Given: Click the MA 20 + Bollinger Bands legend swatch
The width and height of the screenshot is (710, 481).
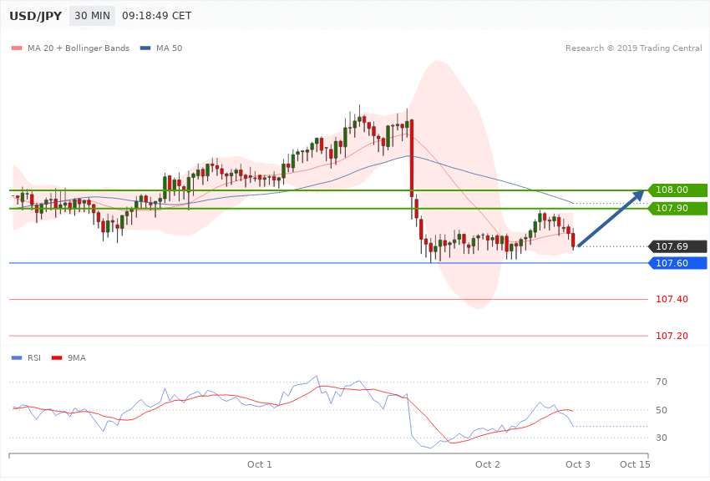Looking at the screenshot, I should pyautogui.click(x=17, y=48).
